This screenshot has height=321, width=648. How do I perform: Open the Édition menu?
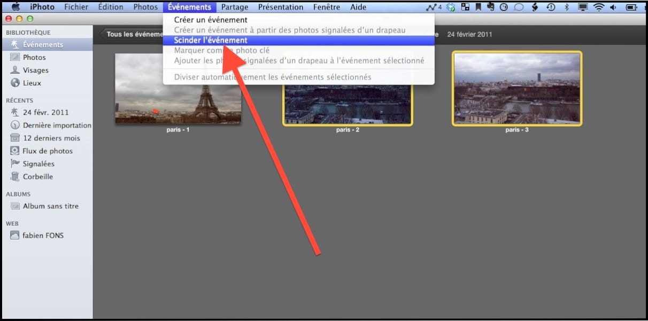(111, 7)
